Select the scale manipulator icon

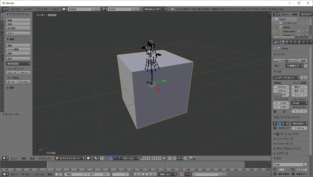tap(119, 158)
